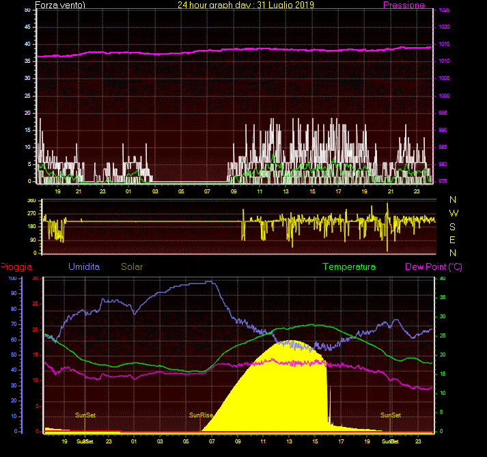Click the blue 'Umidita' legend label
The image size is (487, 457).
click(x=84, y=266)
